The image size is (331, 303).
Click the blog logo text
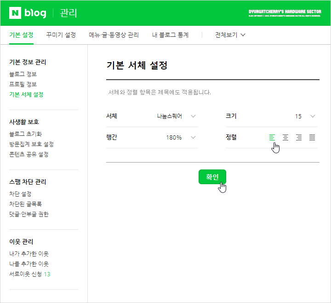pos(35,13)
